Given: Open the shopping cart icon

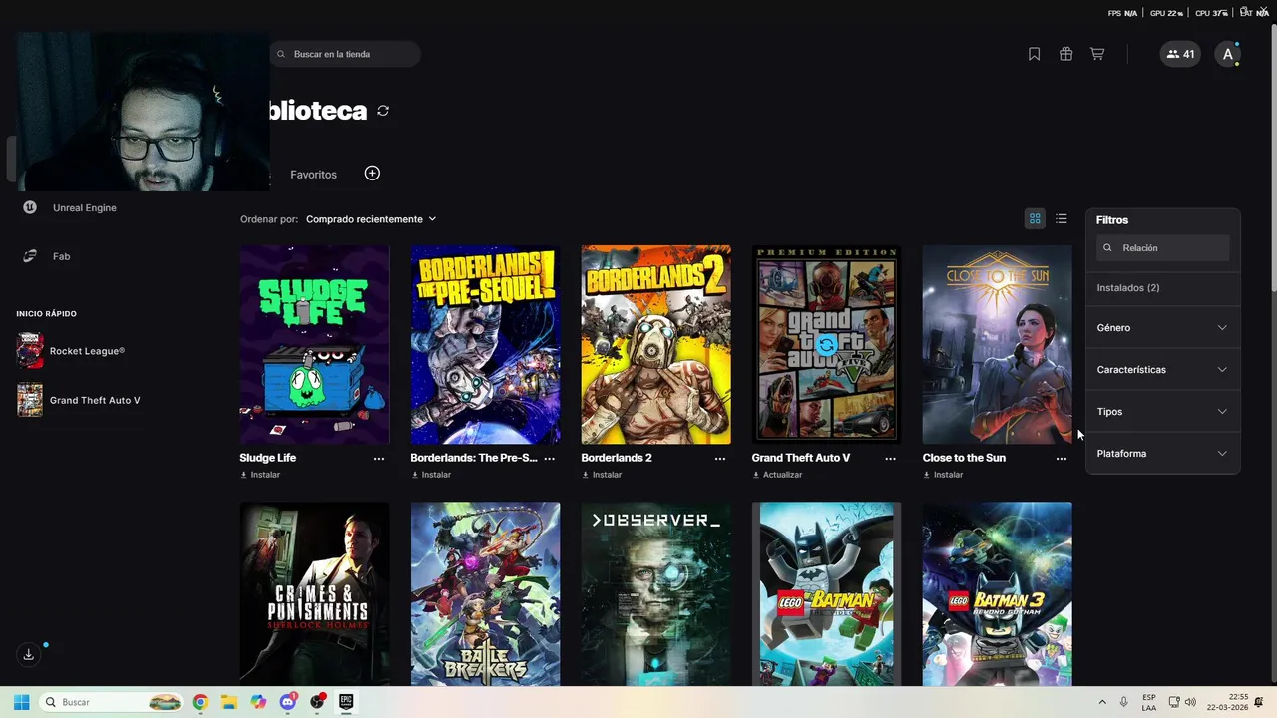Looking at the screenshot, I should [x=1097, y=54].
